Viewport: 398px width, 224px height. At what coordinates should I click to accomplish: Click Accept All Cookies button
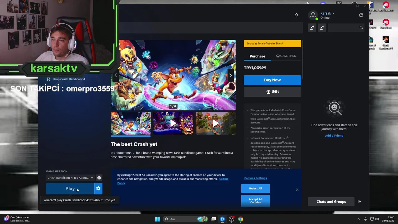click(x=256, y=201)
